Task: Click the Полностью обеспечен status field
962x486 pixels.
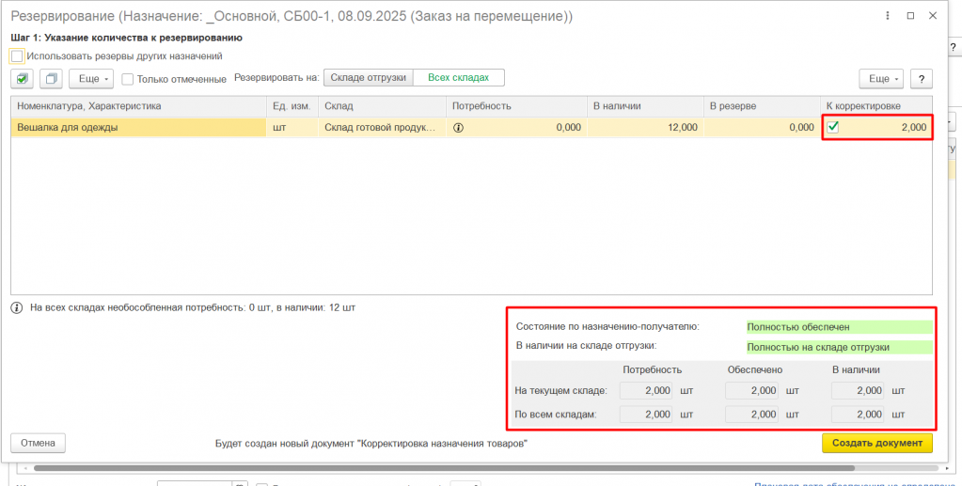Action: pos(840,327)
